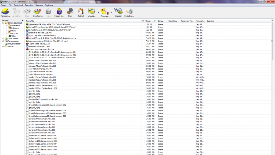Select file oguh.720p.BluRay.FatNanda.mkv

click(x=42, y=36)
